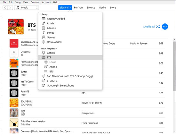
Task: Click the Dynamite BE album thumbnail
Action: 14,53
